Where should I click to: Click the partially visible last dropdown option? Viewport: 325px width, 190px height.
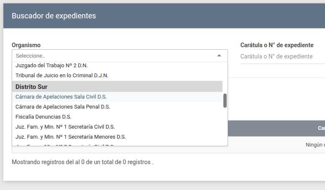click(65, 144)
